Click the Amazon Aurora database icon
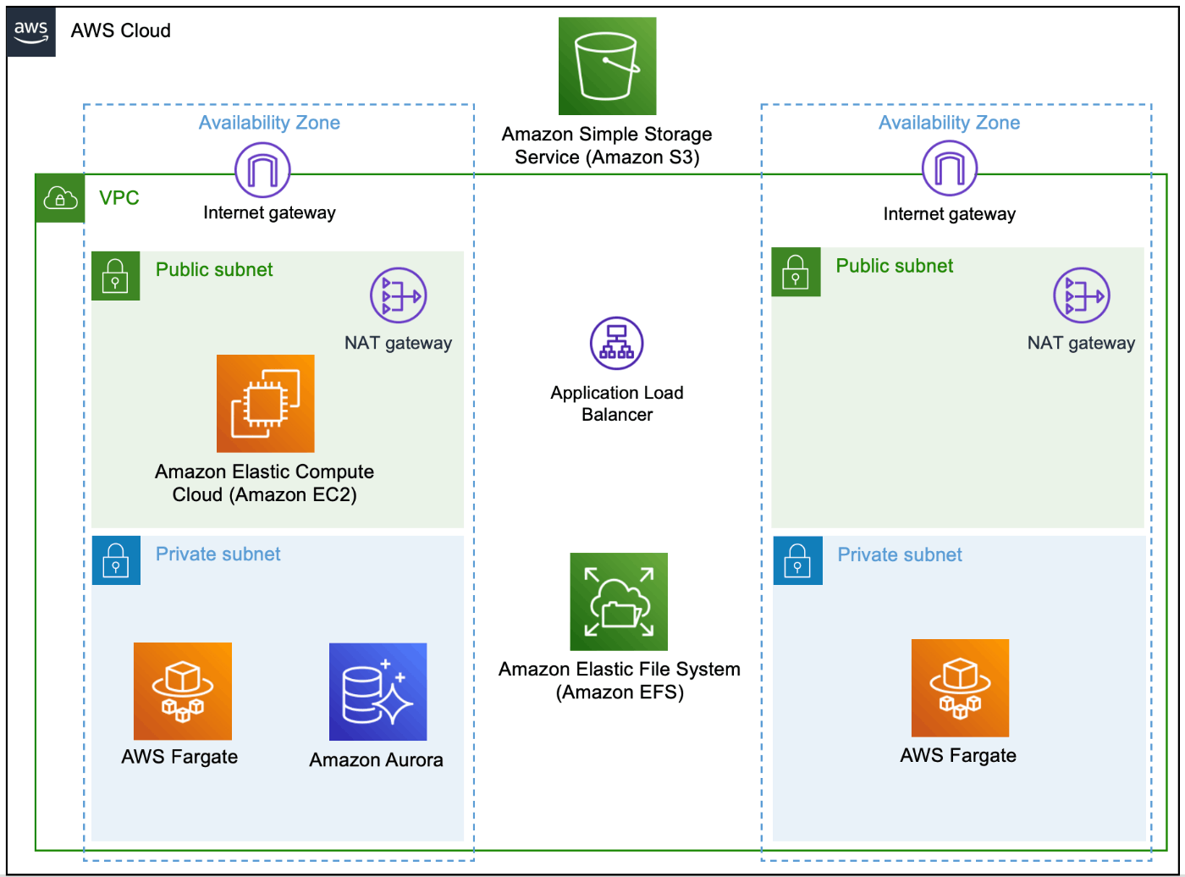1185x877 pixels. (x=378, y=692)
